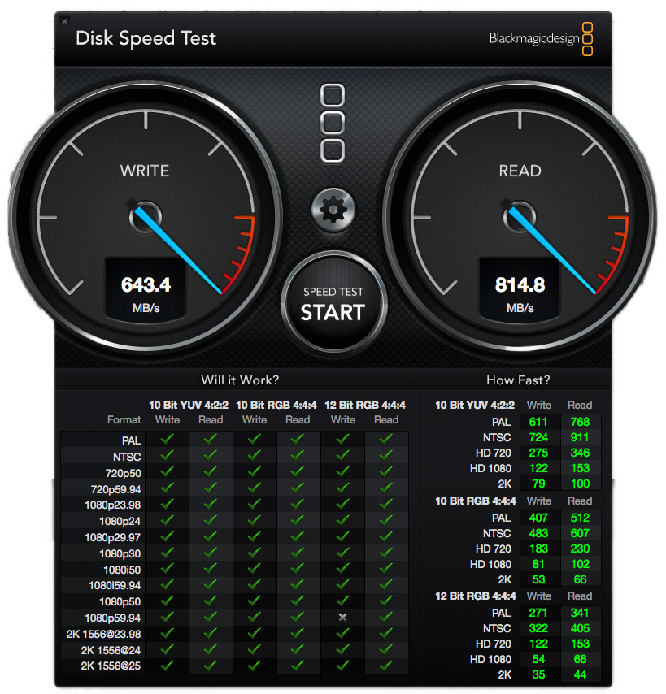Click the READ gauge blue needle hub
Viewport: 666px width, 694px height.
(x=518, y=215)
